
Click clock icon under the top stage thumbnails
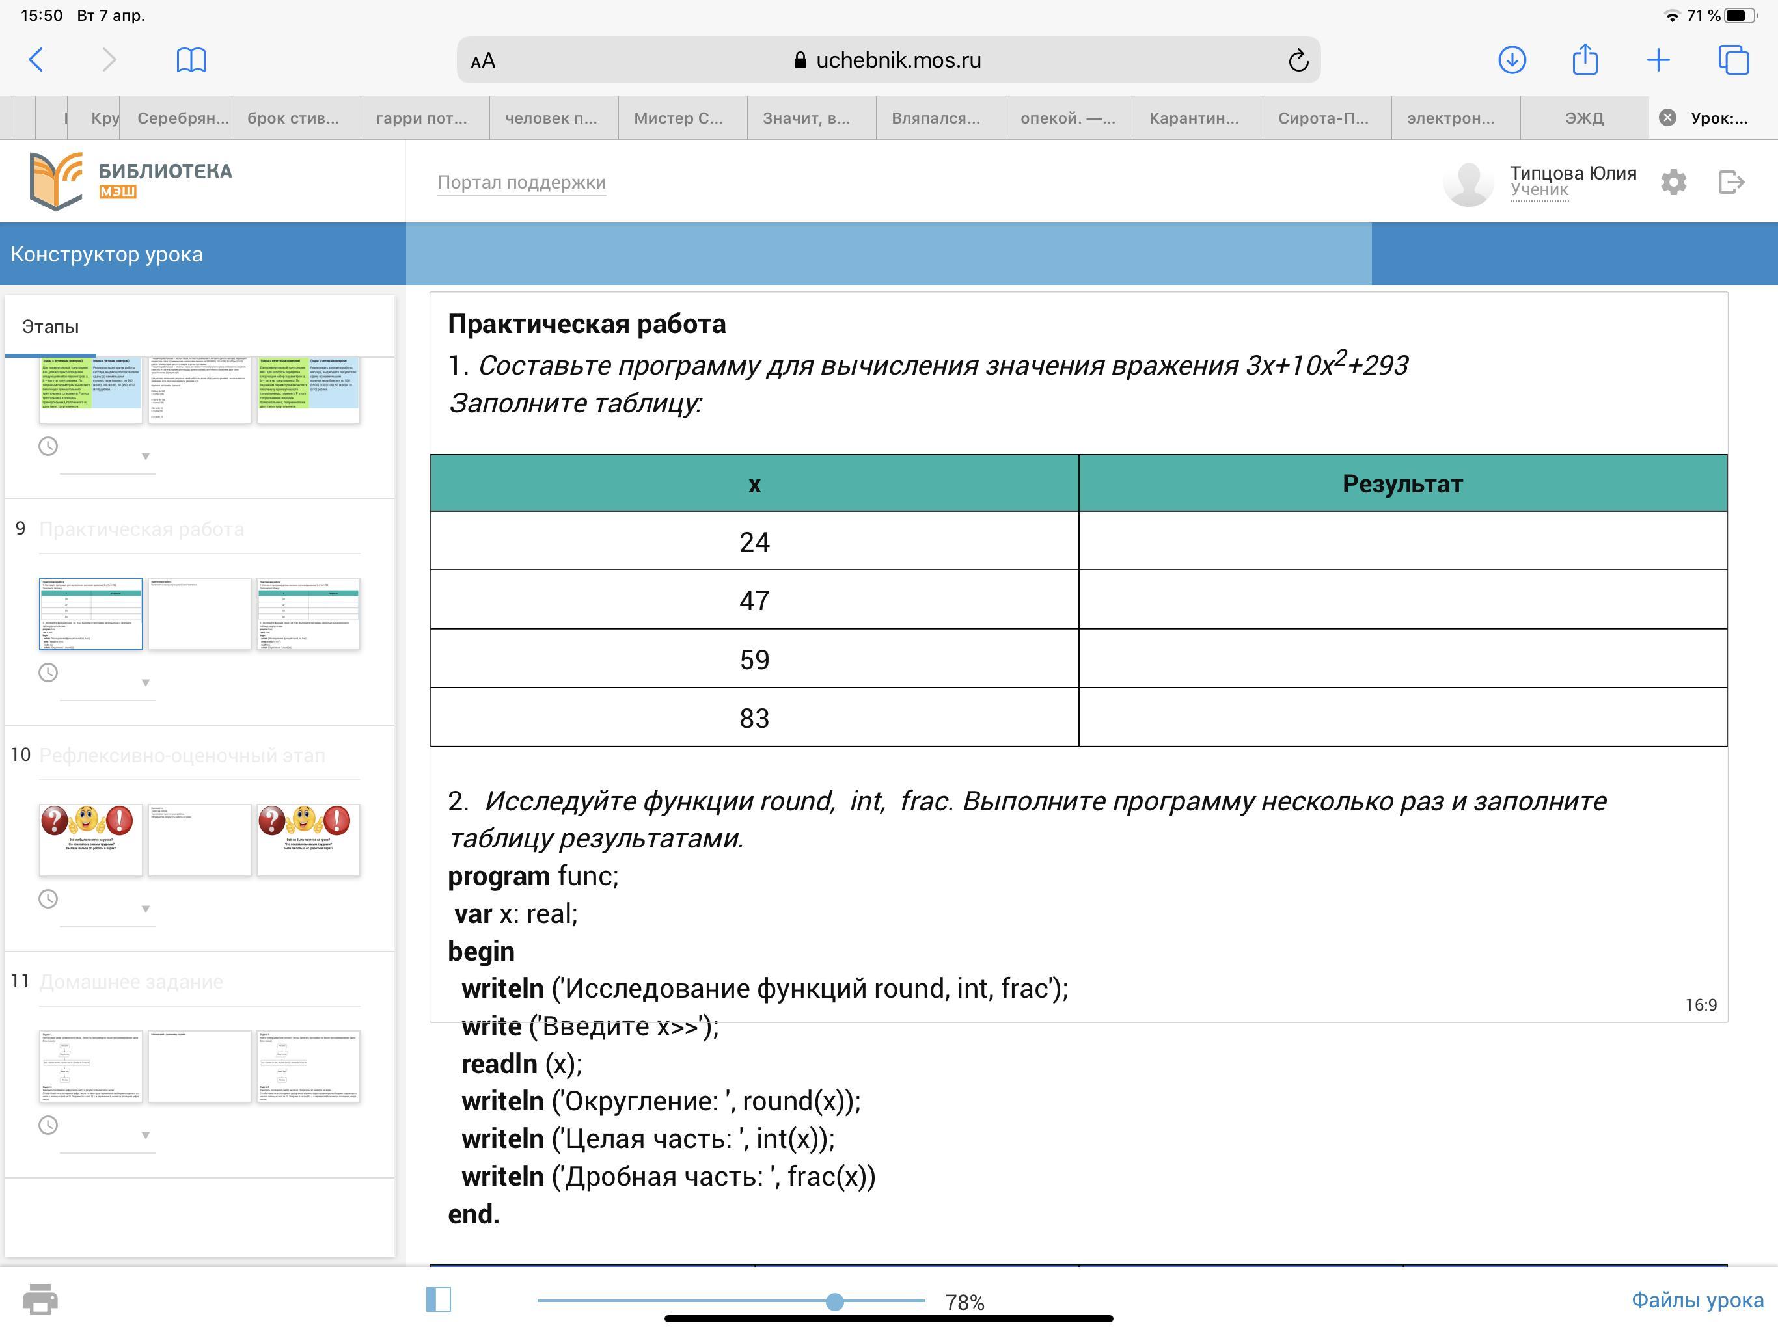pyautogui.click(x=48, y=446)
